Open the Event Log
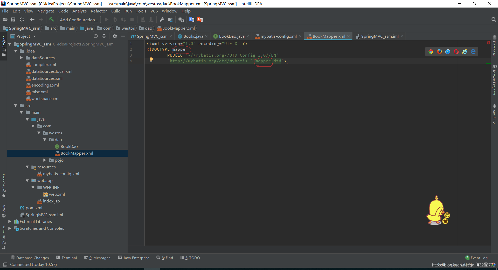Screen dimensions: 498x270 tap(476, 258)
